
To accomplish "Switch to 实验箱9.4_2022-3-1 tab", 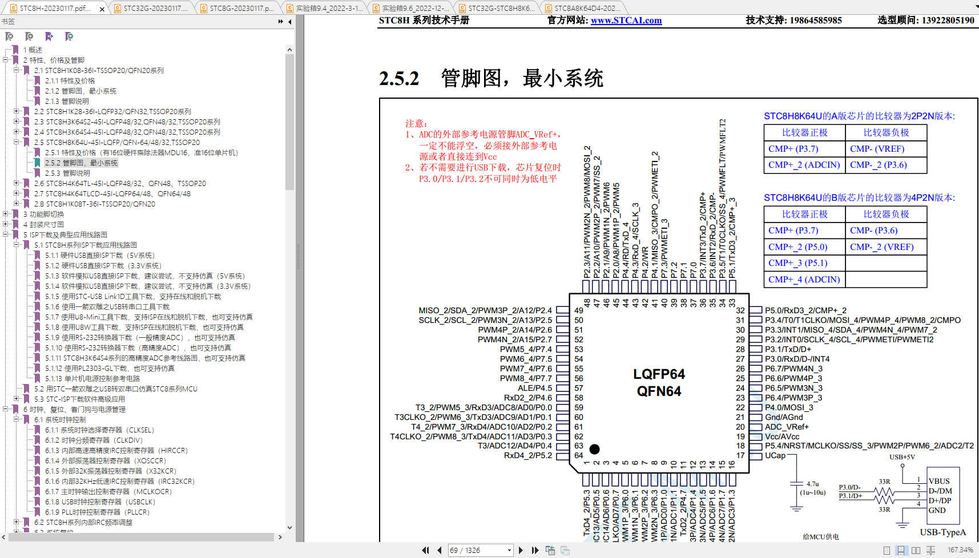I will pos(324,8).
